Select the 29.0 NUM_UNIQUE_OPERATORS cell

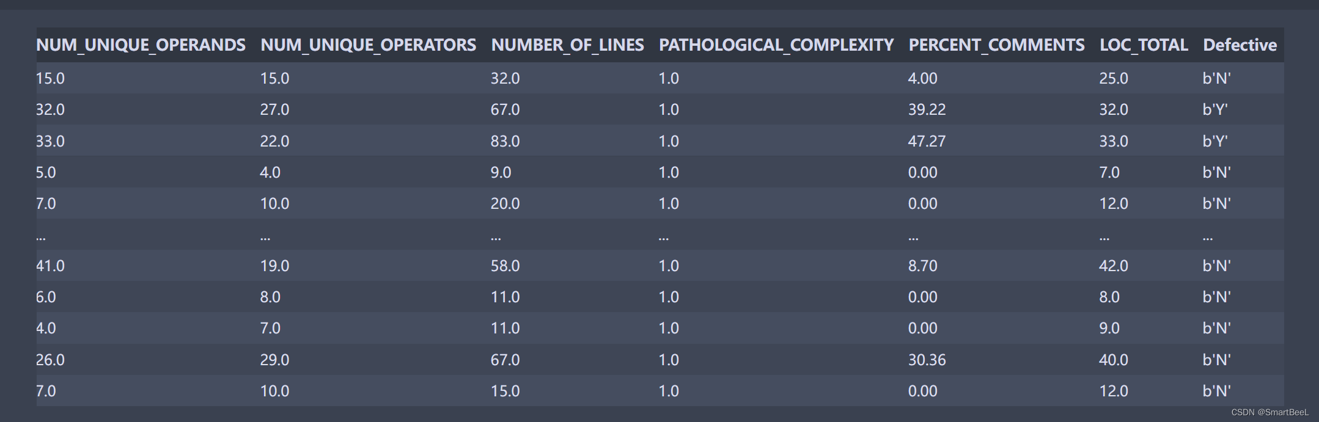coord(274,360)
